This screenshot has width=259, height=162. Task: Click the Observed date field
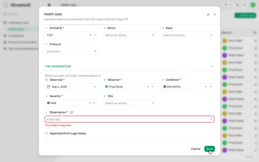[71, 87]
